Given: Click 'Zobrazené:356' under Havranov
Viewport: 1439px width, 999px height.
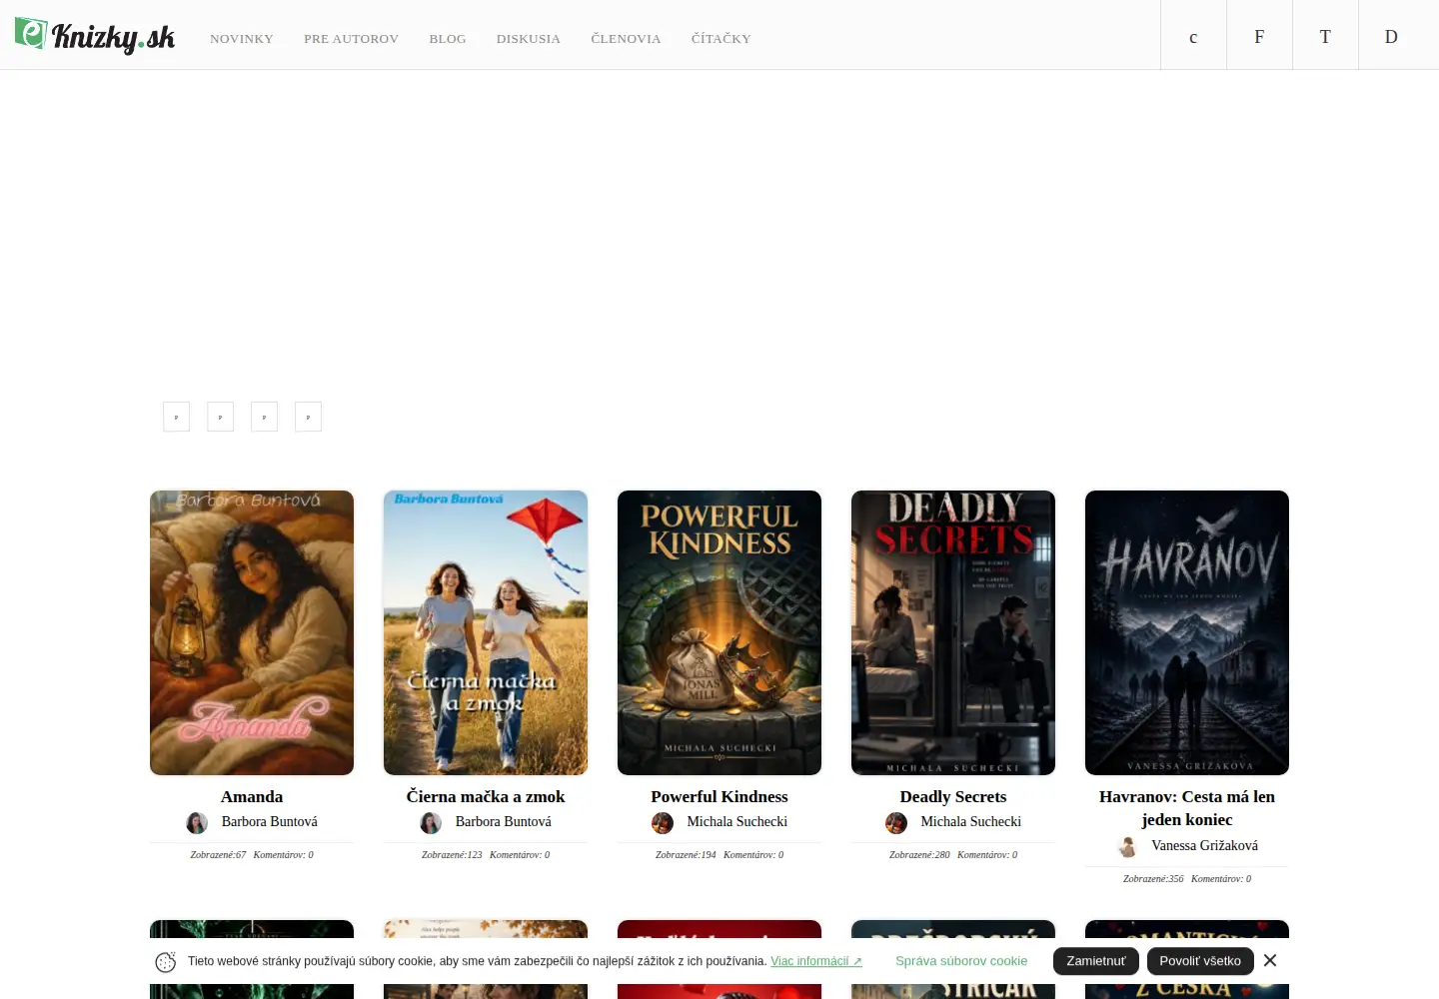Looking at the screenshot, I should pyautogui.click(x=1153, y=879).
